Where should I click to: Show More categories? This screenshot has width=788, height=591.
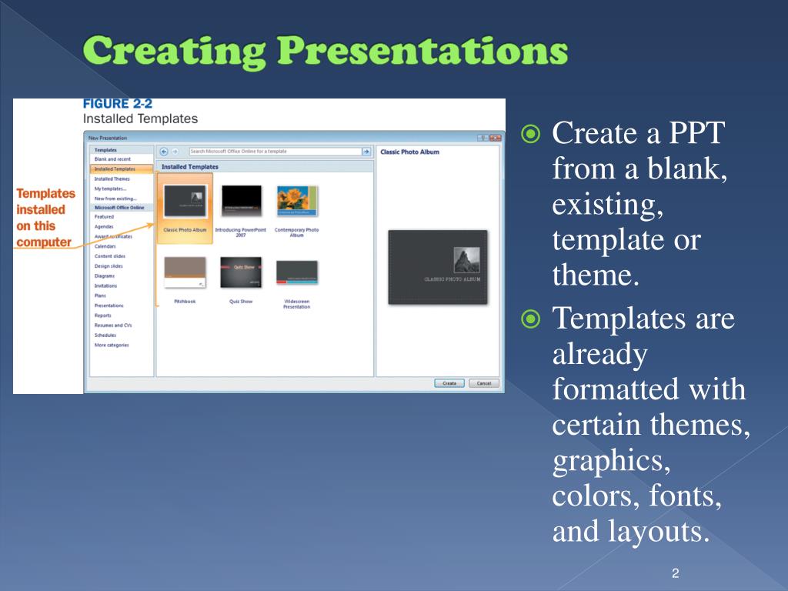tap(112, 346)
